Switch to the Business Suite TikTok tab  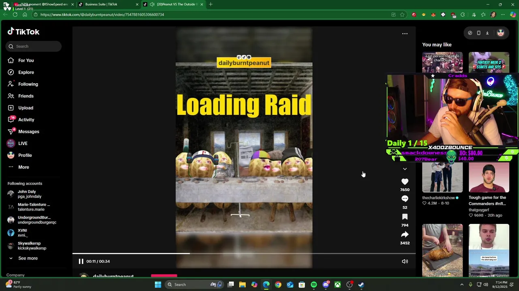point(101,4)
